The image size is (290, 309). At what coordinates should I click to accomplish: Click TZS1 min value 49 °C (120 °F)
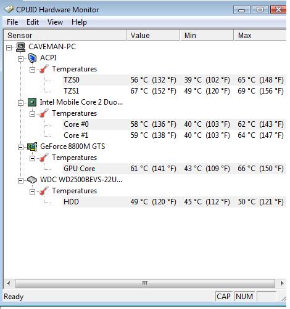click(x=207, y=91)
